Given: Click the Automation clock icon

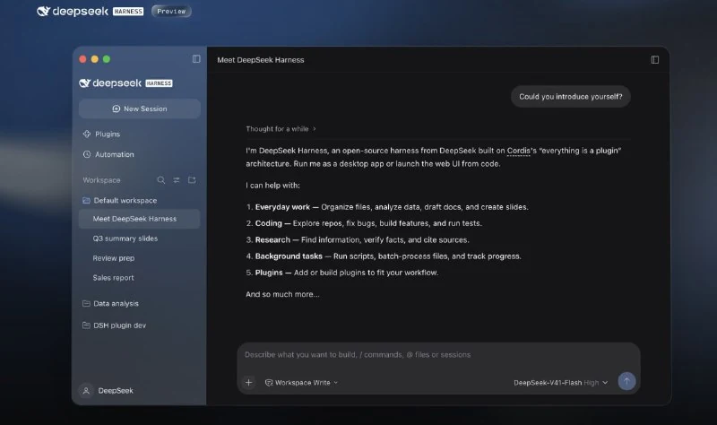Looking at the screenshot, I should [x=87, y=154].
